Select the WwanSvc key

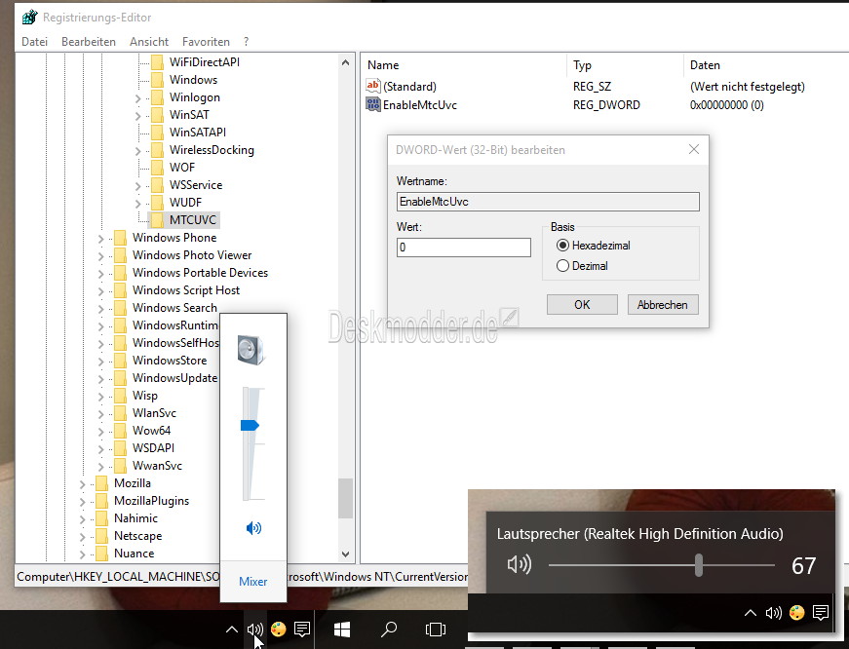(158, 466)
